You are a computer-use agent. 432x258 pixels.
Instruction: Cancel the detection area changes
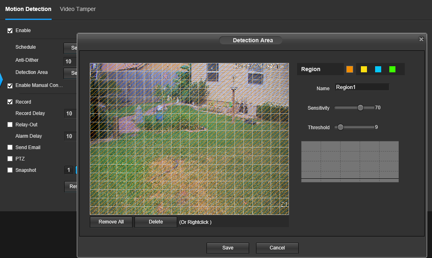(x=277, y=248)
